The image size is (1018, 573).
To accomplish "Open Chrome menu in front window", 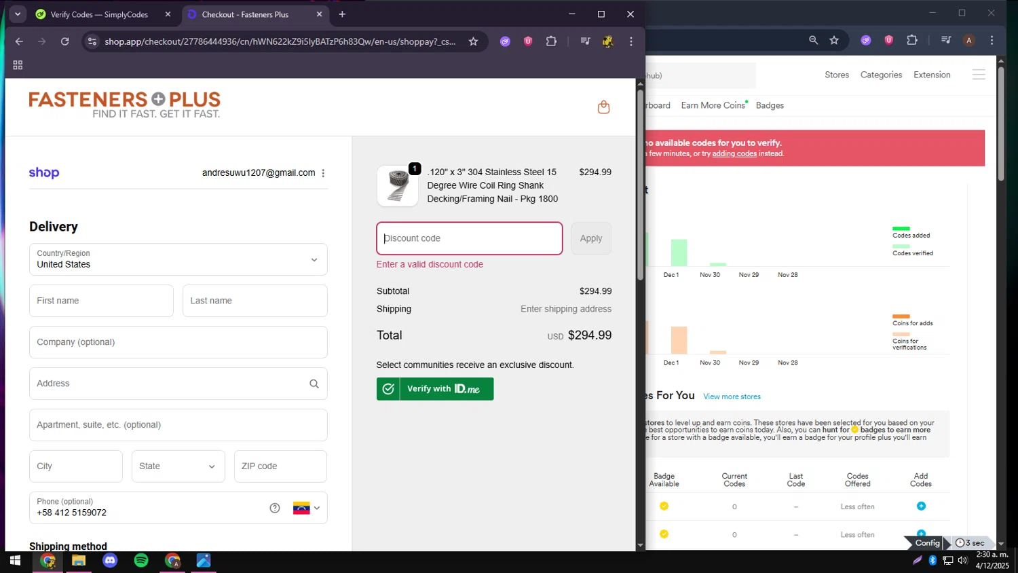I will tap(631, 41).
